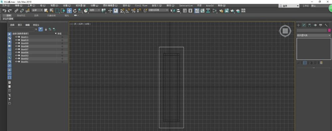Screen dimensions: 332x131
Task: Switch to Create command panel tab
Action: pyautogui.click(x=298, y=25)
